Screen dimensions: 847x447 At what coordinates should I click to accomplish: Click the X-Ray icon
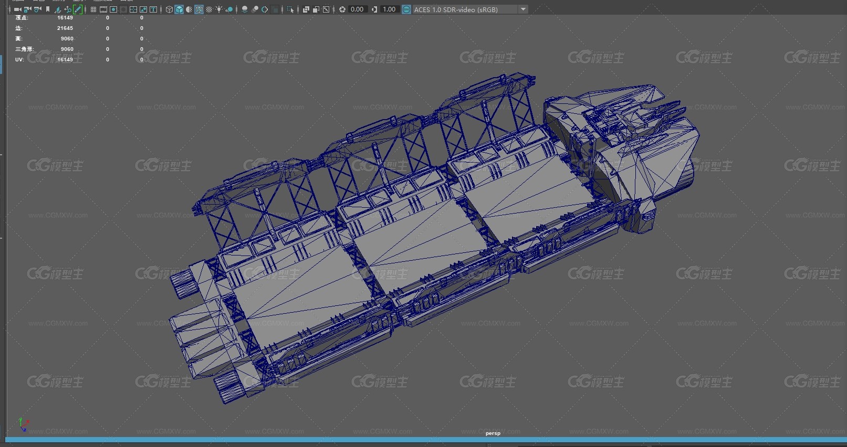point(306,9)
